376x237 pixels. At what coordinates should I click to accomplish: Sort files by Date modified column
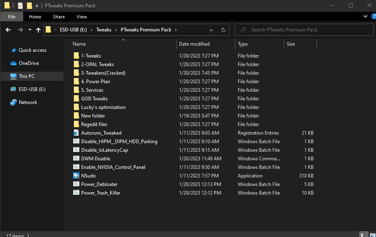[194, 44]
